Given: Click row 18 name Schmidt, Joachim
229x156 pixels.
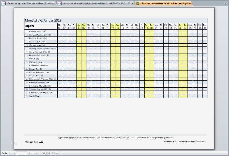Looking at the screenshot, I should pos(40,89).
